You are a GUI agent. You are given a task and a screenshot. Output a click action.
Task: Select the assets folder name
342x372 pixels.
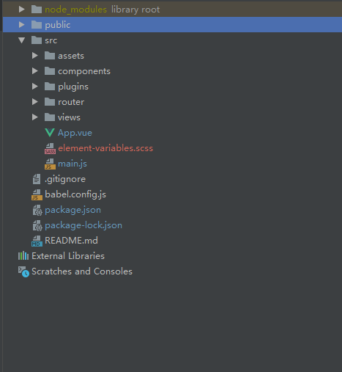pos(71,56)
